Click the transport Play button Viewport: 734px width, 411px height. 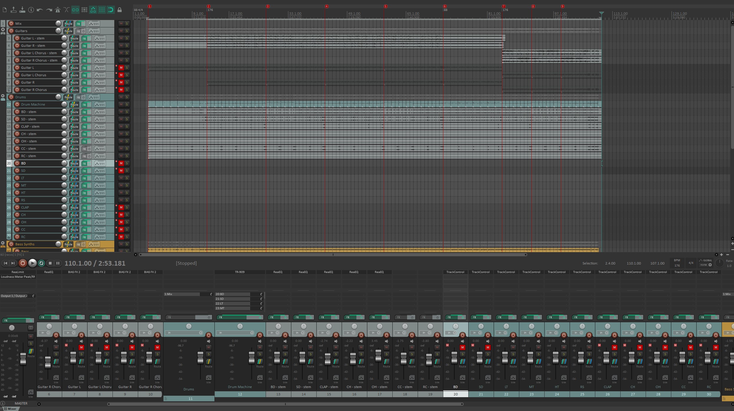[32, 263]
